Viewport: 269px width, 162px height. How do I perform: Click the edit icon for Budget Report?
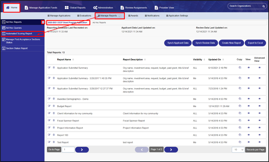tap(49, 106)
